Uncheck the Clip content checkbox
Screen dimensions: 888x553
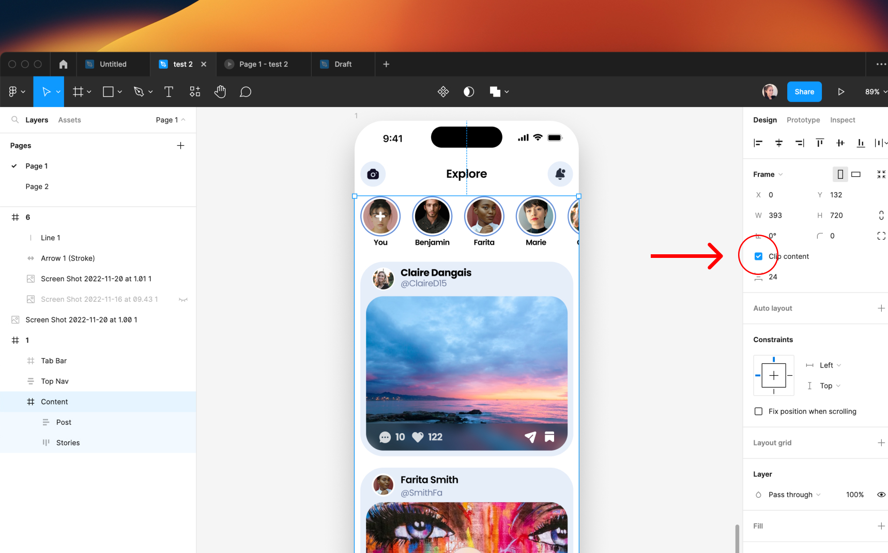(758, 256)
